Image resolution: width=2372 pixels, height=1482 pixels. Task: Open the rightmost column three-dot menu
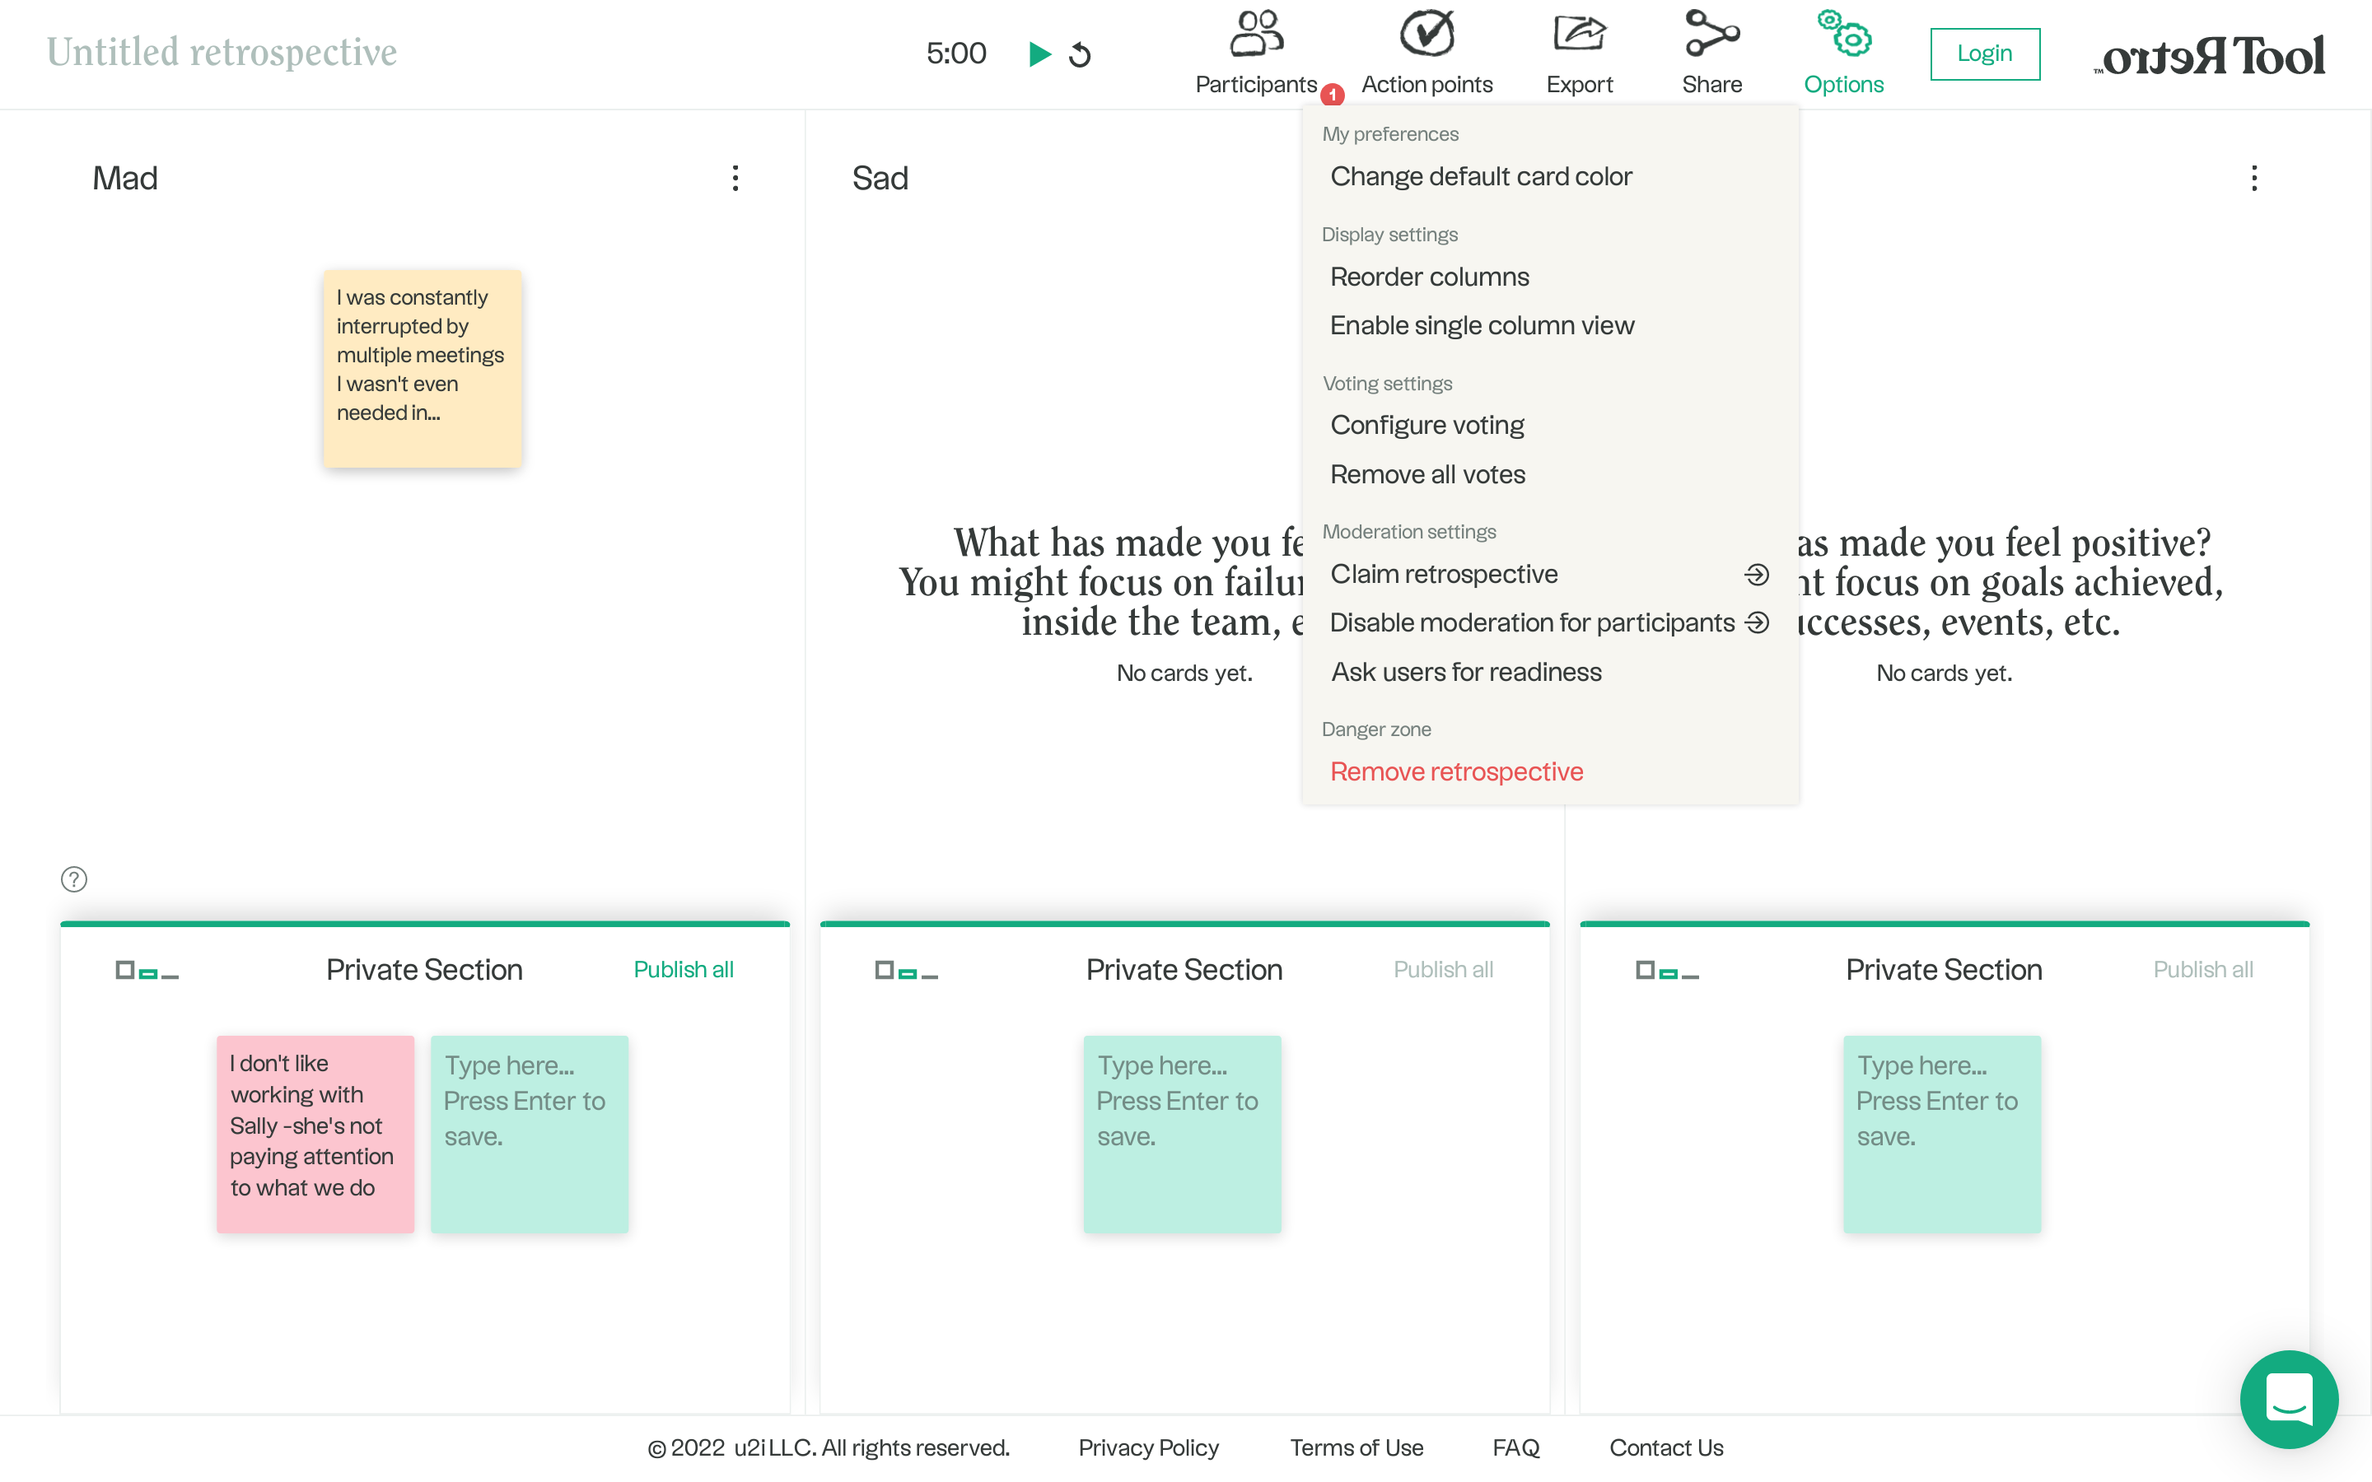click(x=2253, y=177)
